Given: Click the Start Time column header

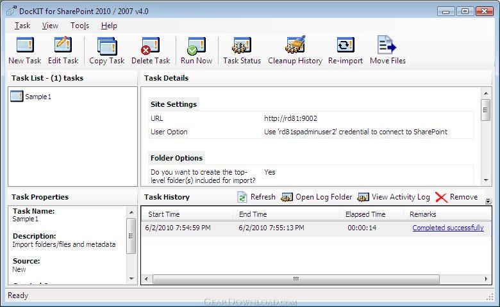Looking at the screenshot, I should point(187,214).
